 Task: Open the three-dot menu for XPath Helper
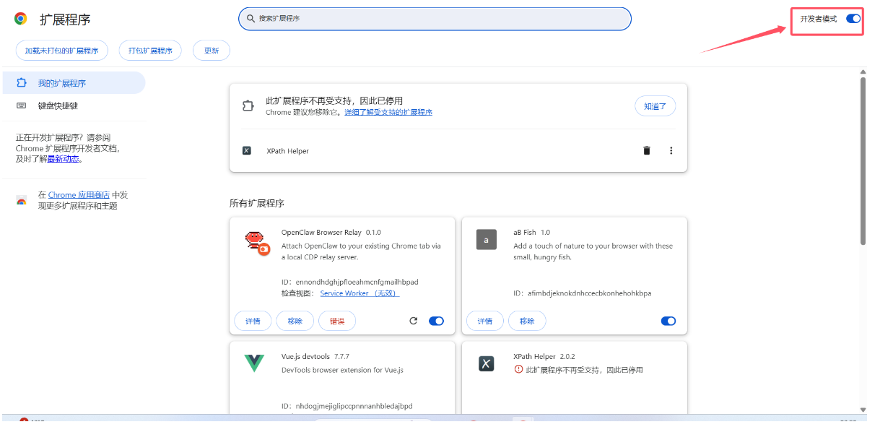(x=671, y=150)
